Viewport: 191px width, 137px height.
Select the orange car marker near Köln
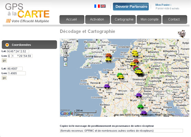136,61
